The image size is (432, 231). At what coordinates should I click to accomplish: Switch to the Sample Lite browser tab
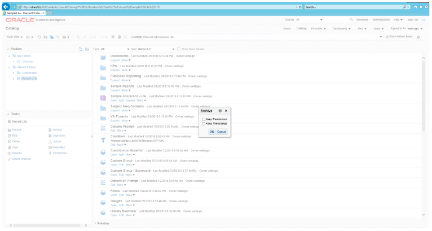point(24,13)
